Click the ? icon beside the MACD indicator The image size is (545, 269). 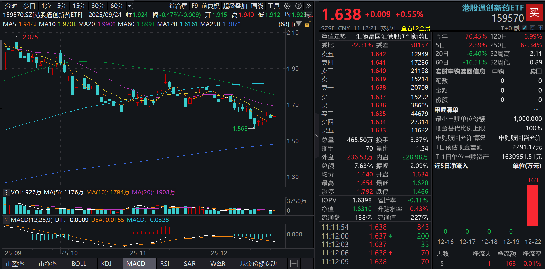pyautogui.click(x=6, y=220)
